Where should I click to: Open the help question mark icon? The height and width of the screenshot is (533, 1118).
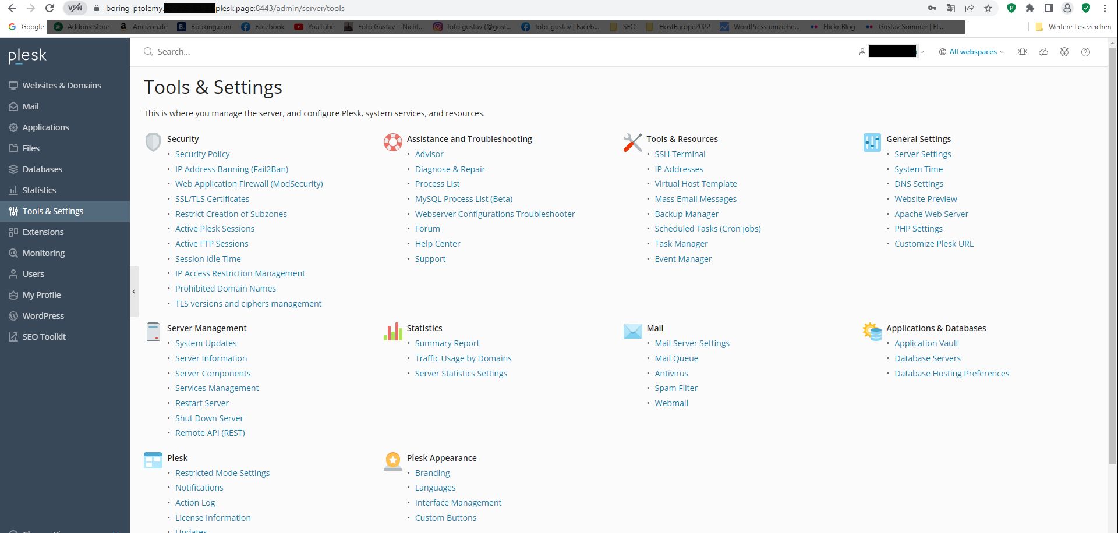pyautogui.click(x=1085, y=52)
